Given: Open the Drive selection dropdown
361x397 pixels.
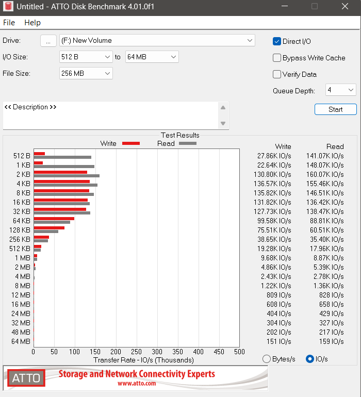Looking at the screenshot, I should point(157,41).
